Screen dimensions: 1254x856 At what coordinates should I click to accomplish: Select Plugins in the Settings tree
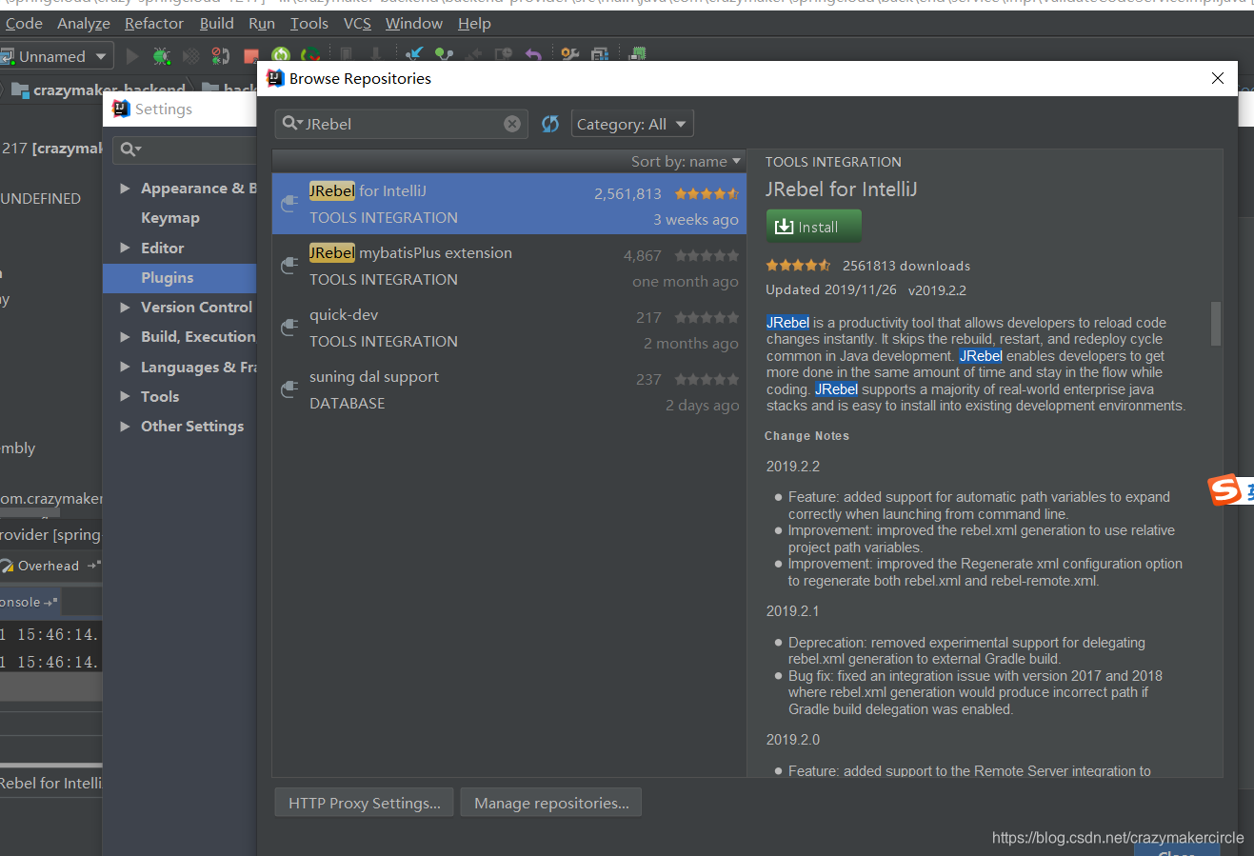179,277
